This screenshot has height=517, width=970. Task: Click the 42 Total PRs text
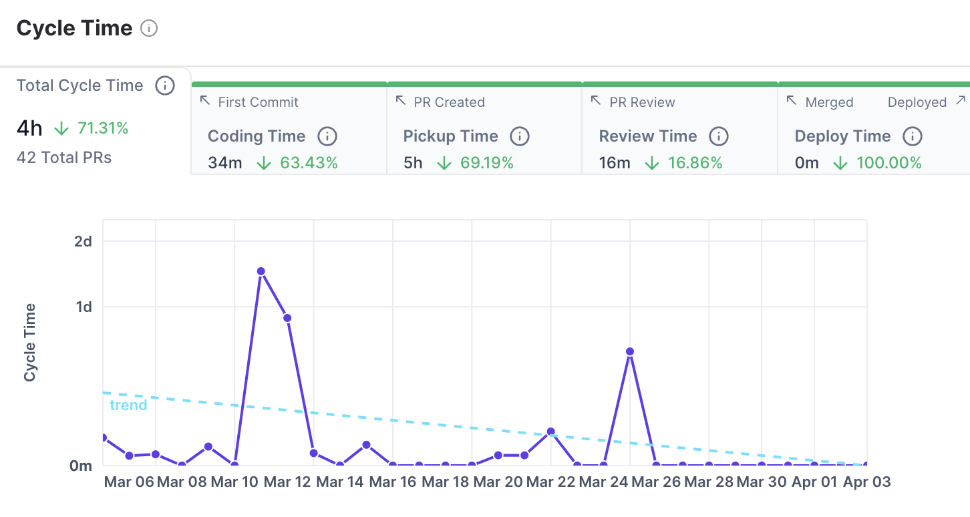(64, 158)
